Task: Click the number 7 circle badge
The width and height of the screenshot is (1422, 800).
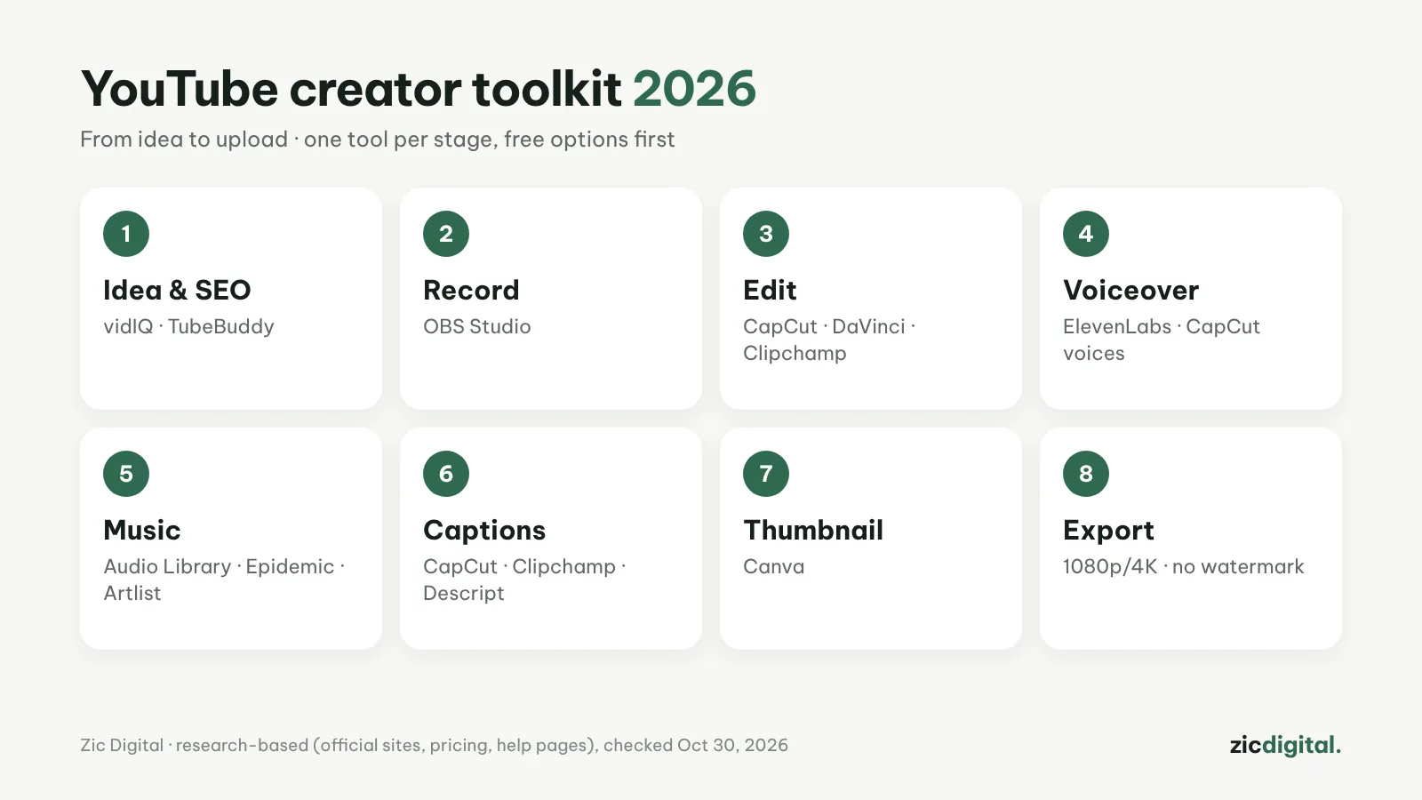Action: [766, 474]
